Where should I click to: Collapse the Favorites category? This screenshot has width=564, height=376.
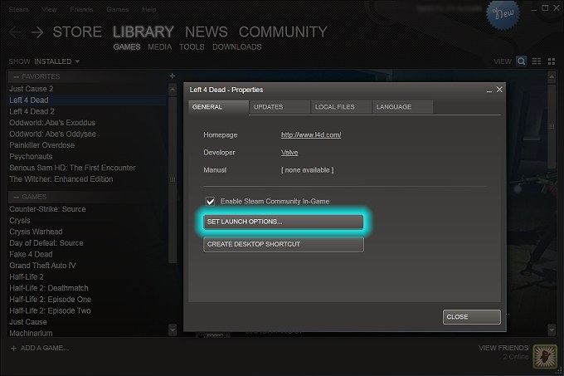[x=17, y=76]
